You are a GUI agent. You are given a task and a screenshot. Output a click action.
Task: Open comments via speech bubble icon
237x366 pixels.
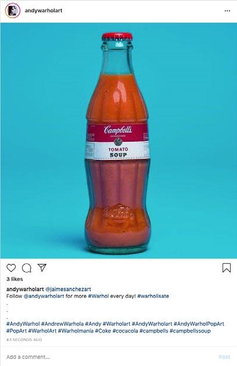(27, 268)
